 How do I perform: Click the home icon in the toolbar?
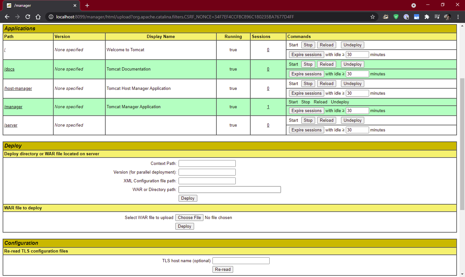point(38,17)
